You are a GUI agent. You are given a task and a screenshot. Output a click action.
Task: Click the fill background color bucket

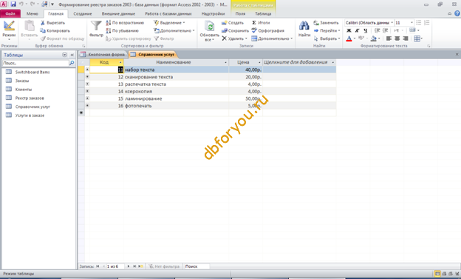coord(373,38)
